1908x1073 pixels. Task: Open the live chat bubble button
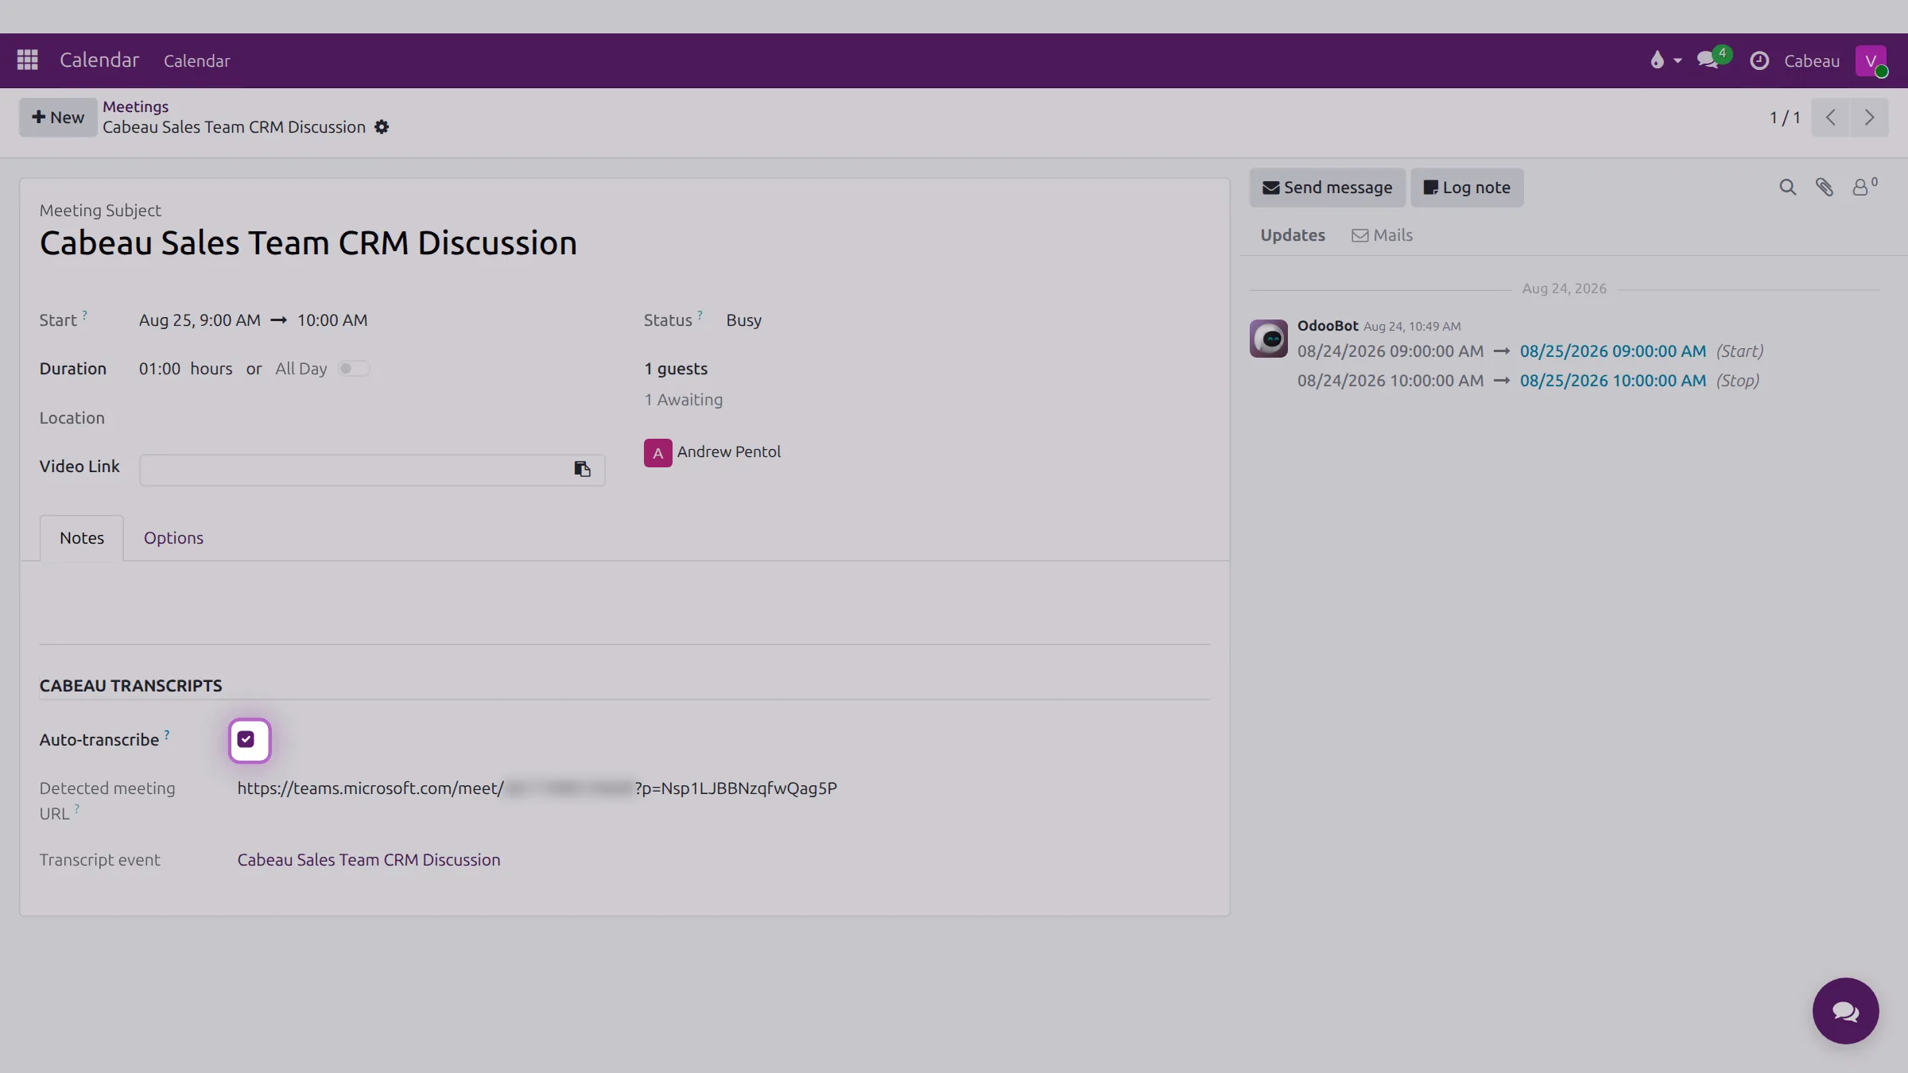tap(1845, 1011)
